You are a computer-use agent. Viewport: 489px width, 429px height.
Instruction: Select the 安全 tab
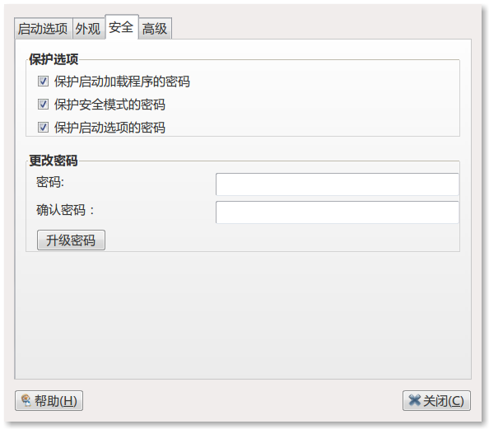(121, 27)
